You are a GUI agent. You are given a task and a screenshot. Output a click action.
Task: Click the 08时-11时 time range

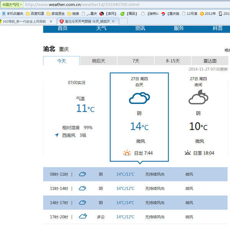pyautogui.click(x=59, y=174)
